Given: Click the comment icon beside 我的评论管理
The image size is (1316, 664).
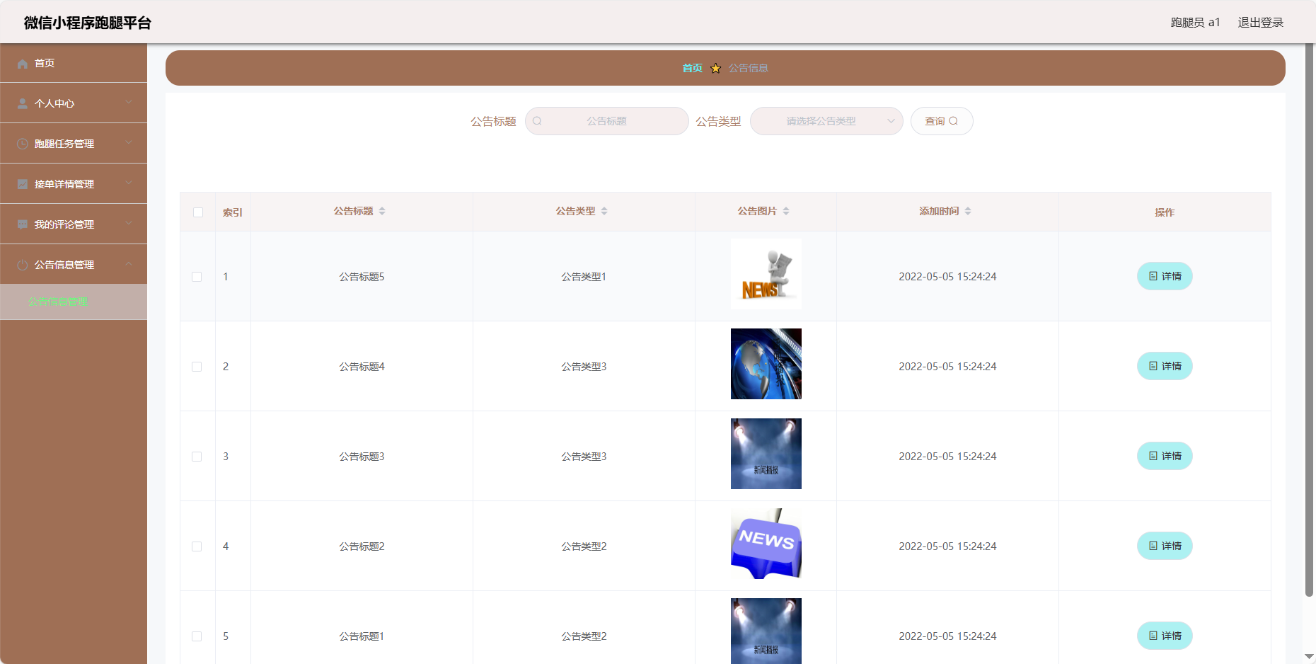Looking at the screenshot, I should [x=23, y=224].
